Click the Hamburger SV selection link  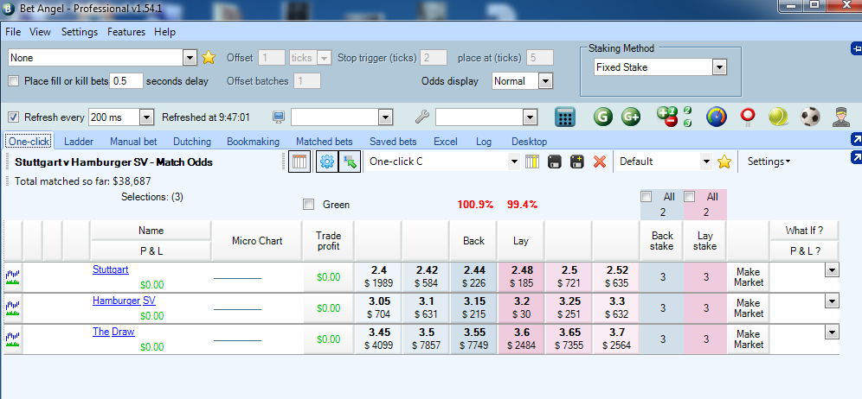[125, 301]
